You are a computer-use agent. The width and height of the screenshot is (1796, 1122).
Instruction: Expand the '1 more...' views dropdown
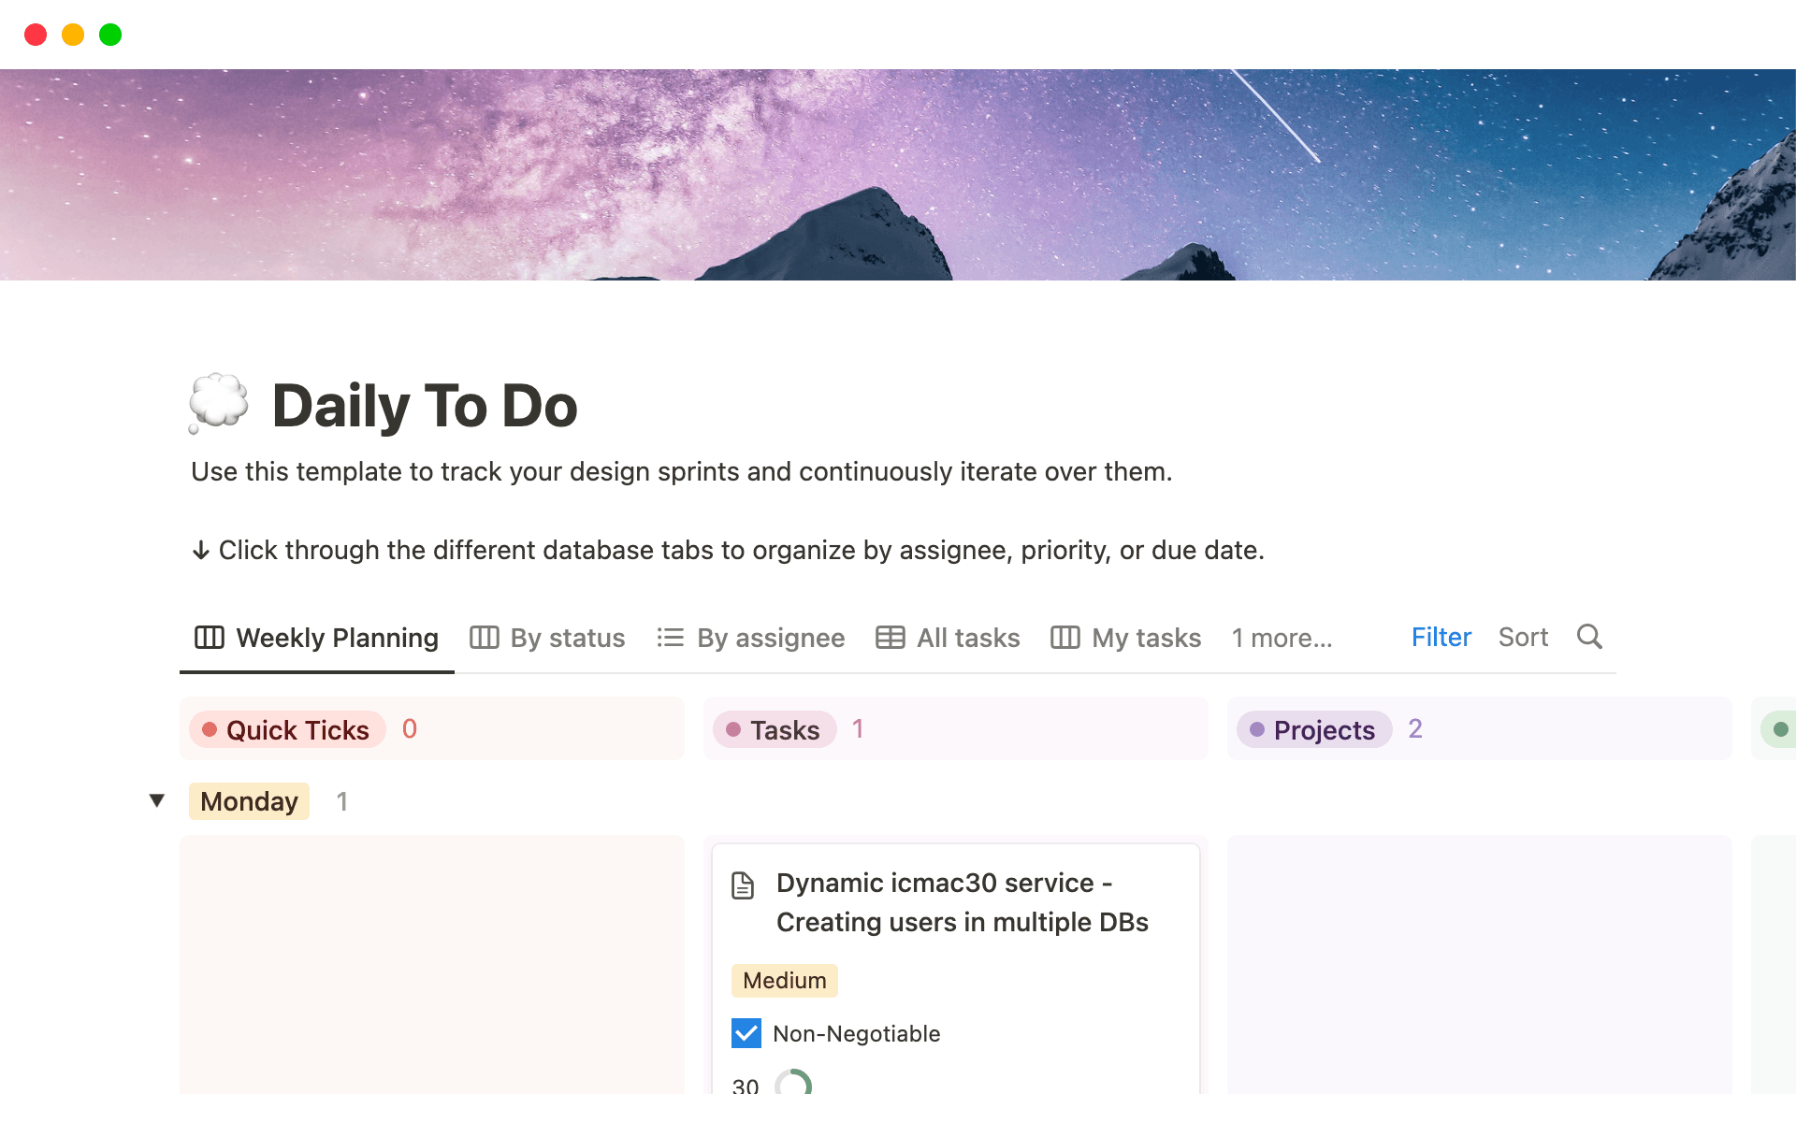[x=1282, y=638]
